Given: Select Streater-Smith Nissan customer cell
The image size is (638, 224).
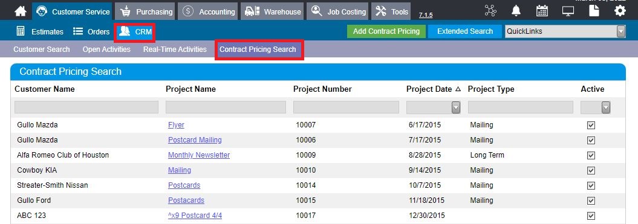Looking at the screenshot, I should (x=53, y=185).
